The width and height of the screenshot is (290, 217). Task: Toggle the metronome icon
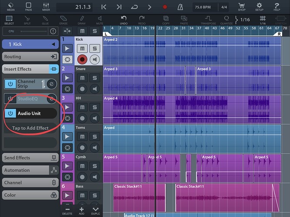180,7
